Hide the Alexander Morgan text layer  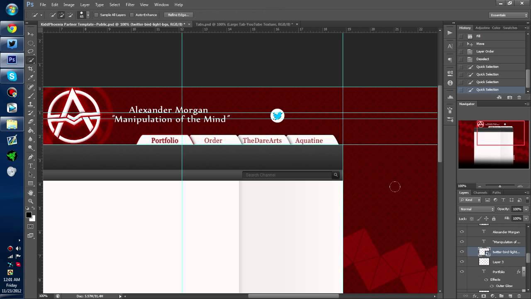462,232
